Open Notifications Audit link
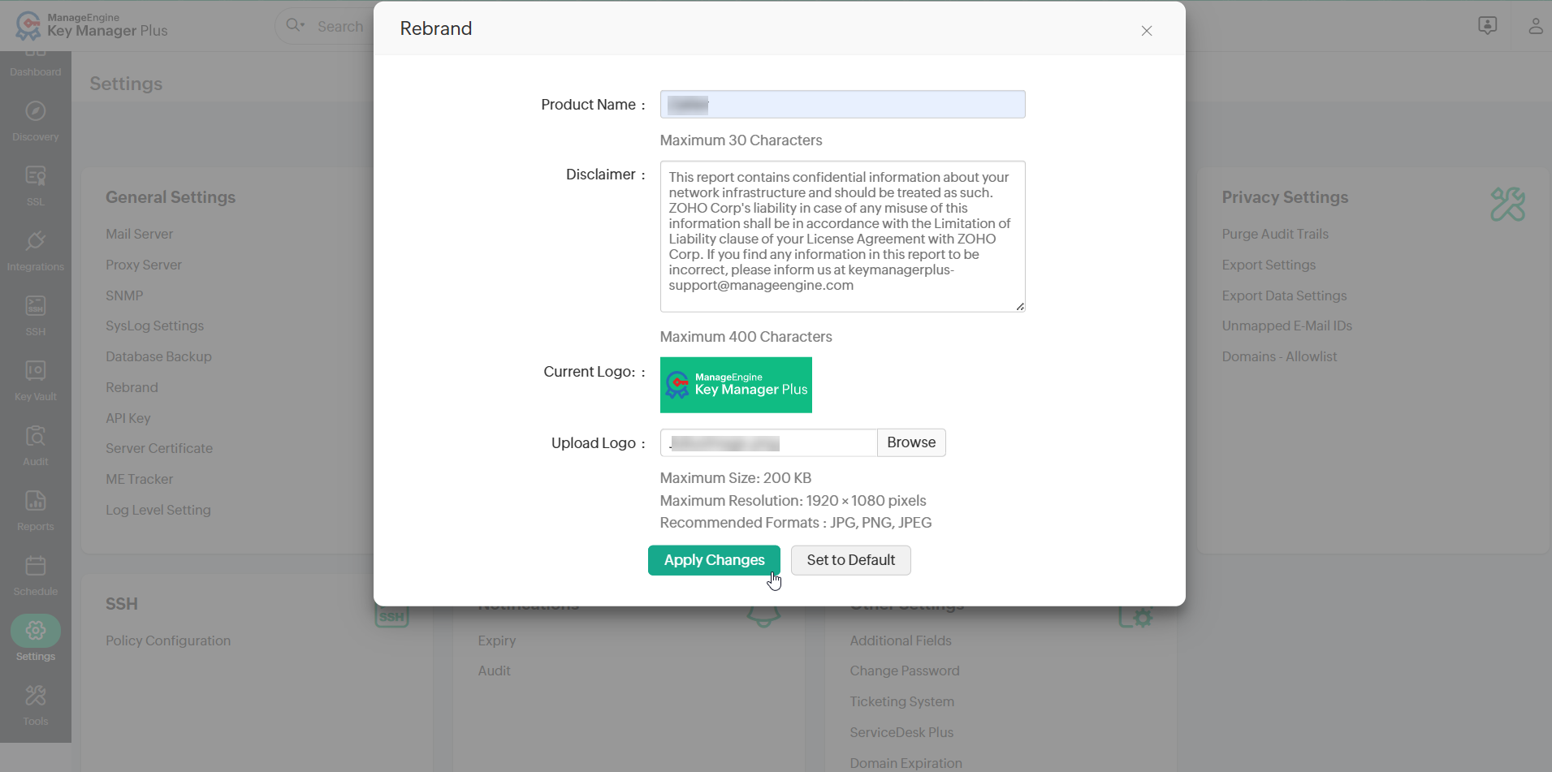The width and height of the screenshot is (1552, 772). tap(494, 671)
